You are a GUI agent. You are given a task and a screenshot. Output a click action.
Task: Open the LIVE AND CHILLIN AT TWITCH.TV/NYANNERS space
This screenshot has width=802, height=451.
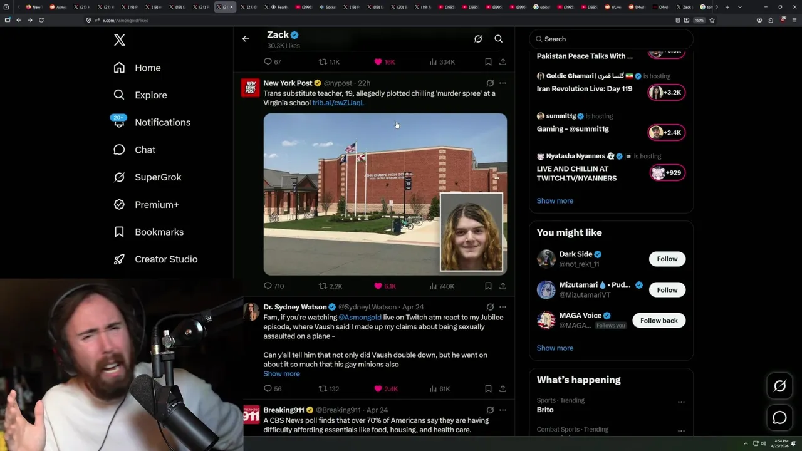pyautogui.click(x=576, y=174)
